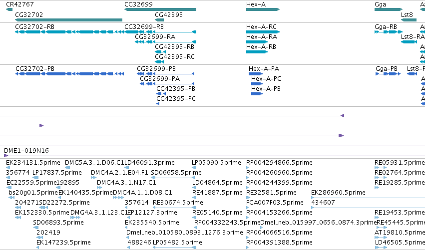Image resolution: width=425 pixels, height=250 pixels.
Task: Click the LD04864.5prime EST label
Action: pyautogui.click(x=217, y=183)
